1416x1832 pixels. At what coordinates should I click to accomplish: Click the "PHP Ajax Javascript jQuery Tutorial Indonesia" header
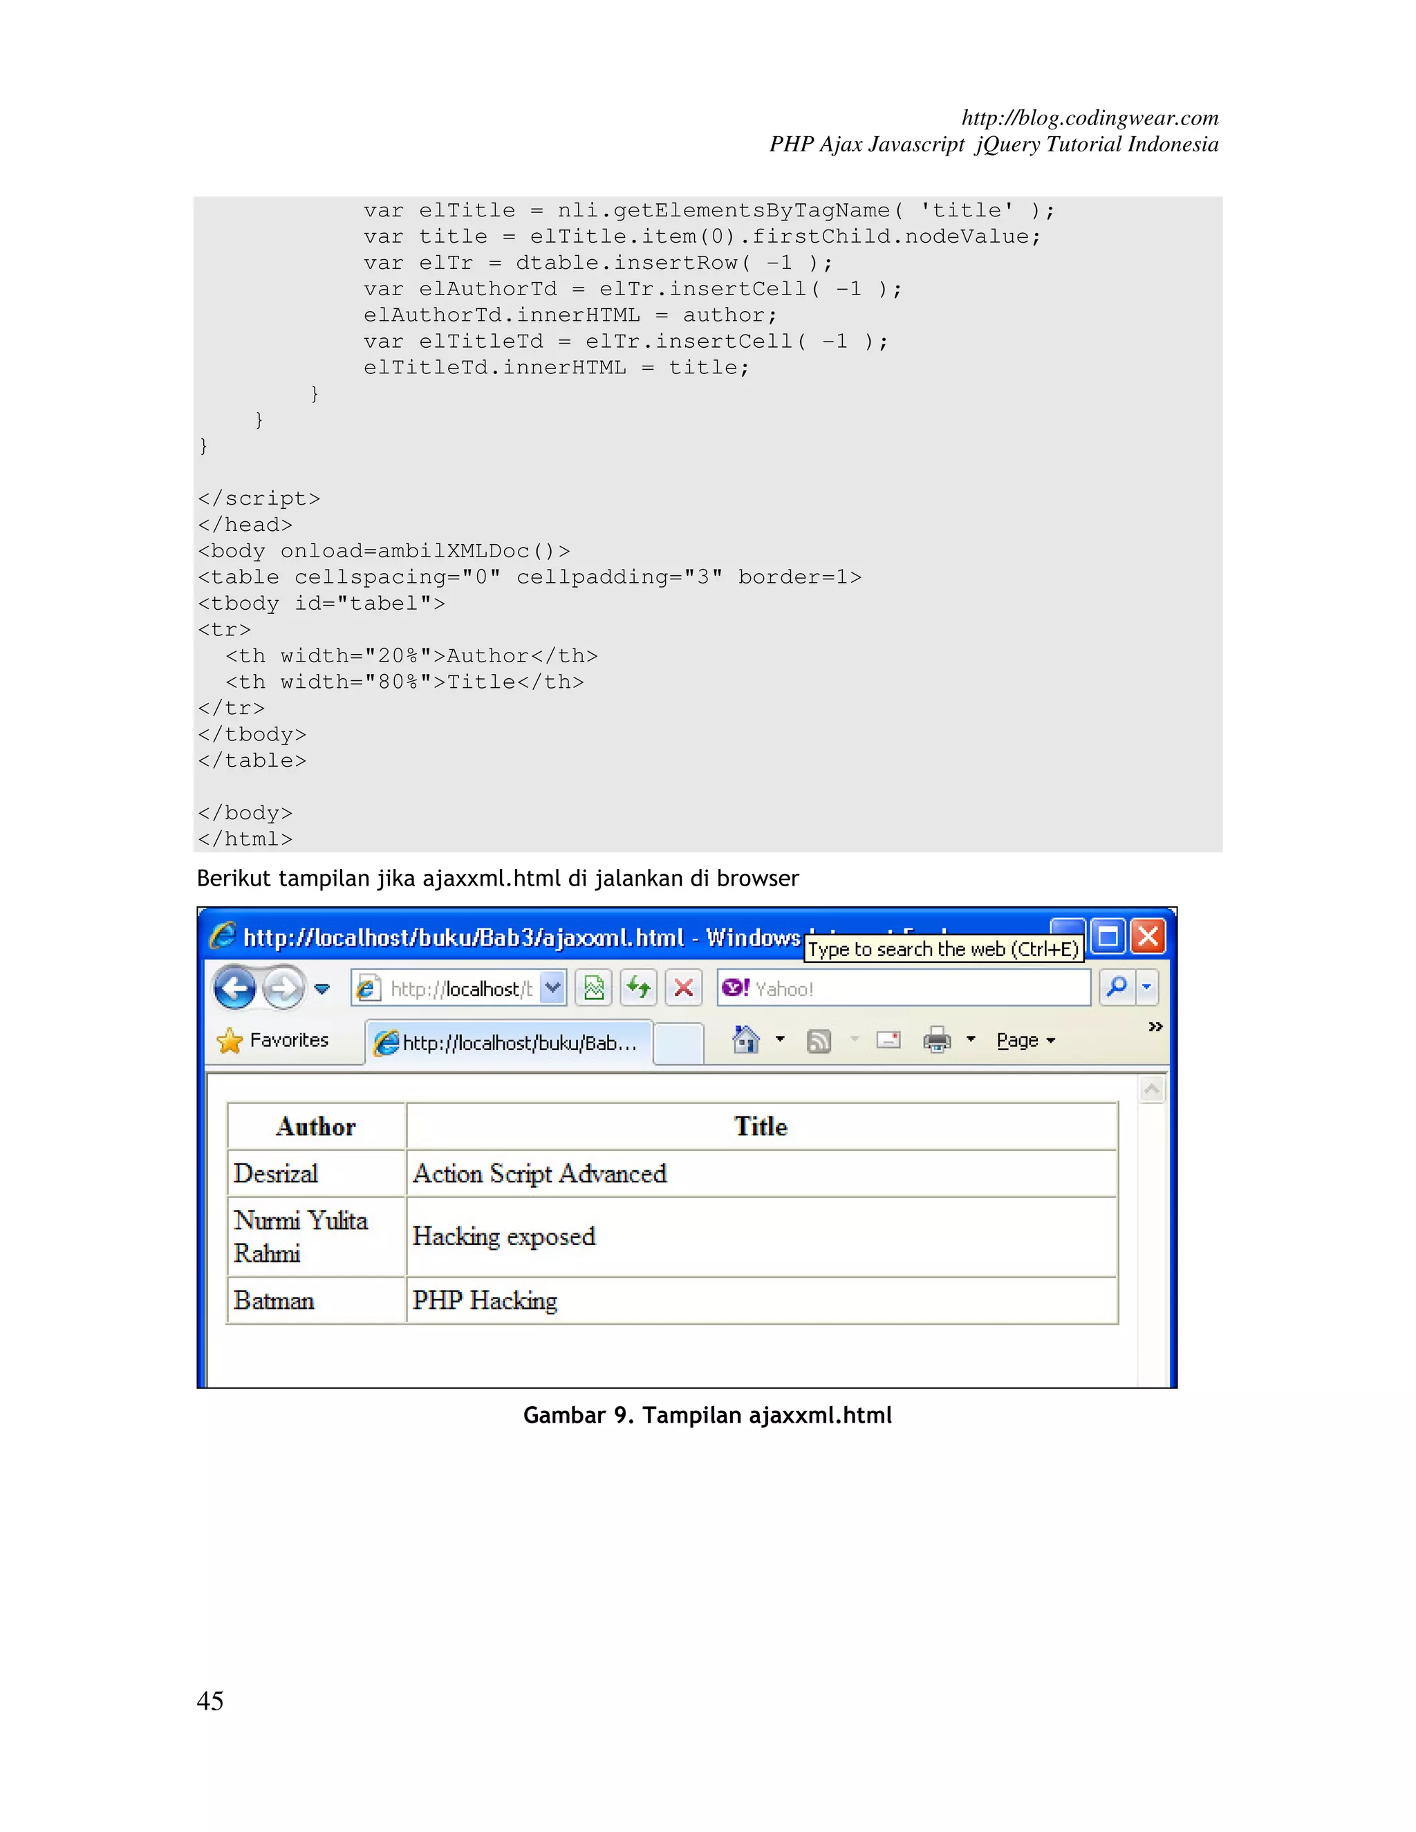994,144
